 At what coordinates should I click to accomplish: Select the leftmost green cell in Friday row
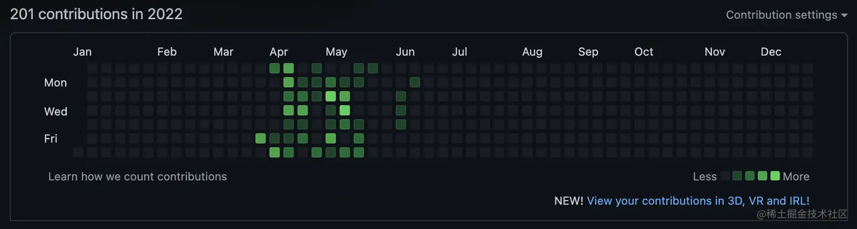pos(261,138)
